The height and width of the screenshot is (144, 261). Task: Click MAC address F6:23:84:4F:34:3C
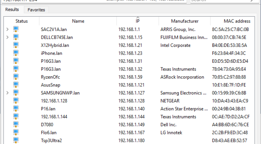229,53
